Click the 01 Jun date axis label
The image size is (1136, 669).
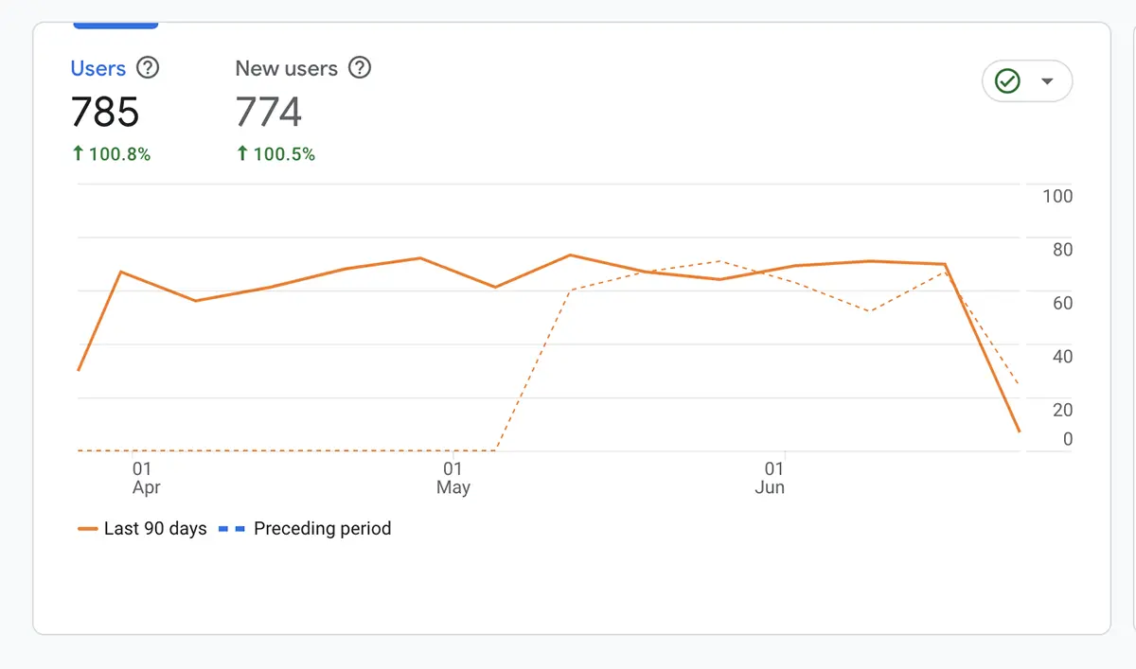(772, 478)
